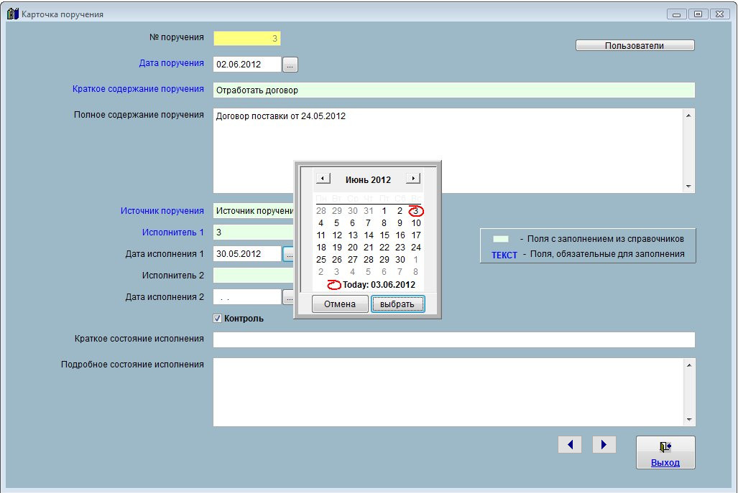Image resolution: width=738 pixels, height=493 pixels.
Task: Click the Дата исполнения 1 date field
Action: click(247, 254)
